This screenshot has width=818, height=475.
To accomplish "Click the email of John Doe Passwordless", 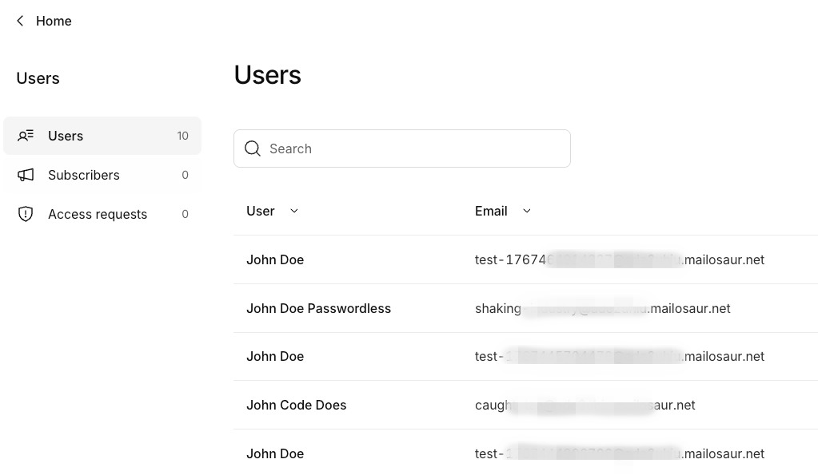I will (602, 308).
